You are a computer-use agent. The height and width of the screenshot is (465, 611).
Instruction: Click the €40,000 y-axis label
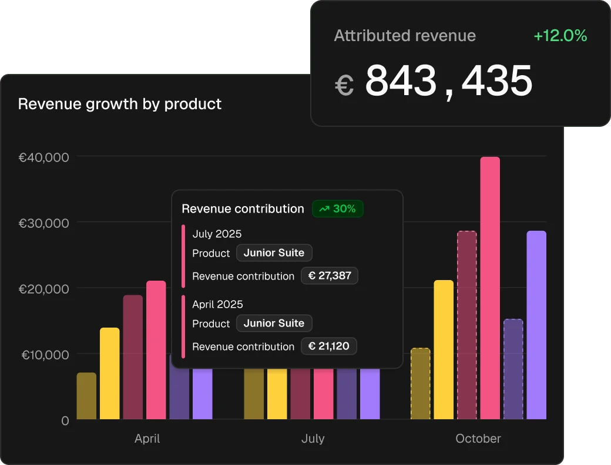click(43, 157)
